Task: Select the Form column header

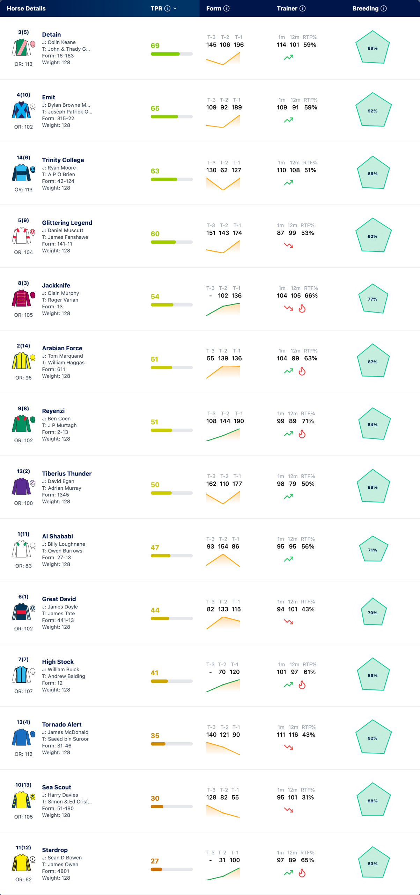Action: (218, 8)
